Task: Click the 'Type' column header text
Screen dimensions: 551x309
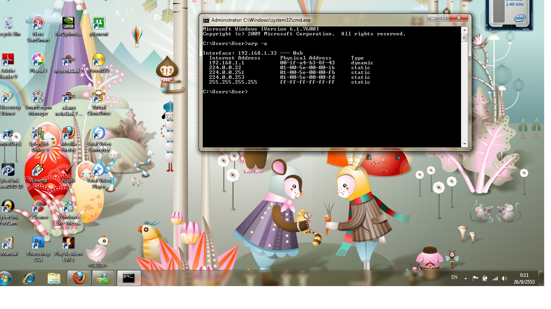Action: pyautogui.click(x=357, y=58)
